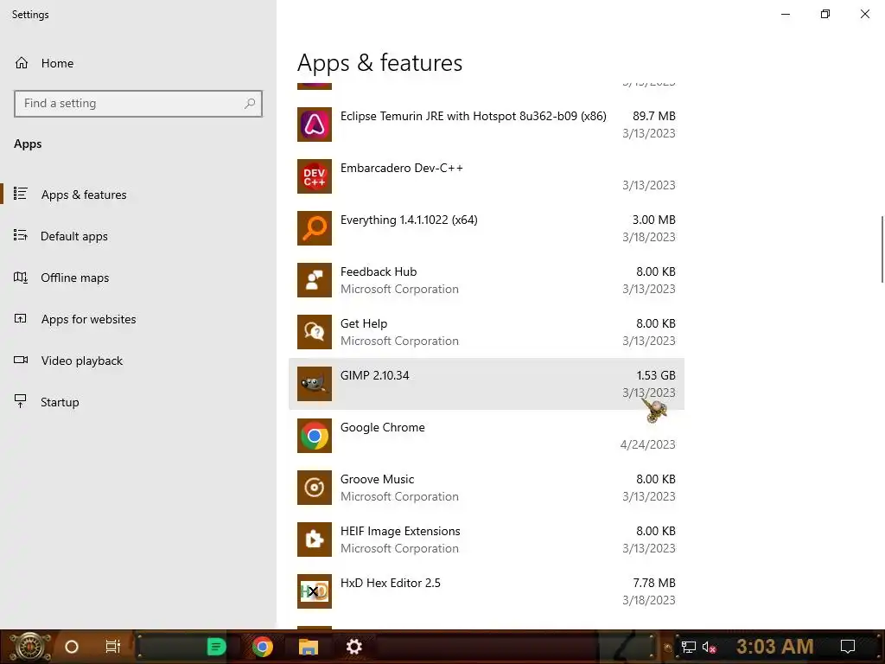Click the Embarcadero Dev-C++ app icon

click(x=315, y=176)
